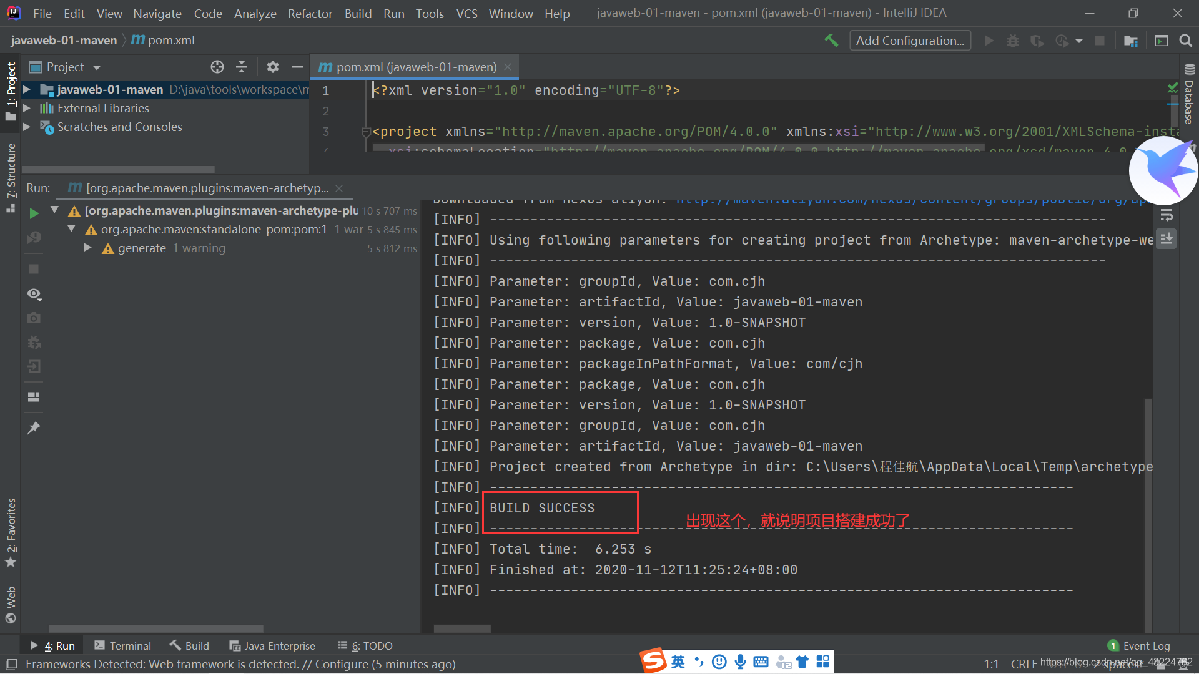Toggle the Database tool window side tab
Screen dimensions: 1199x674
[x=1189, y=95]
